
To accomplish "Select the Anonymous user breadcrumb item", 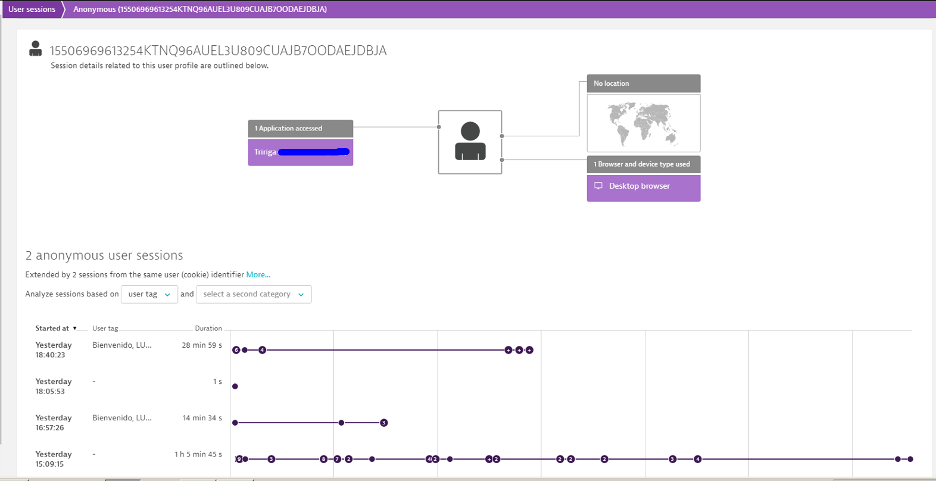I will coord(199,9).
